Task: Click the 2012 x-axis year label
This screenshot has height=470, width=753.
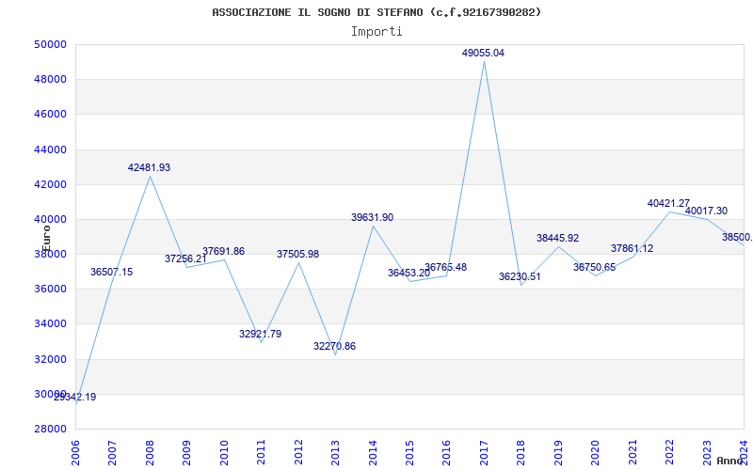Action: coord(298,453)
